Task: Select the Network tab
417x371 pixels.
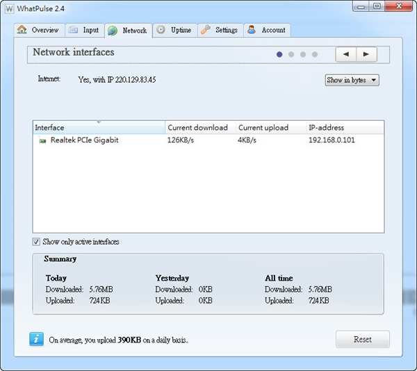Action: [129, 31]
